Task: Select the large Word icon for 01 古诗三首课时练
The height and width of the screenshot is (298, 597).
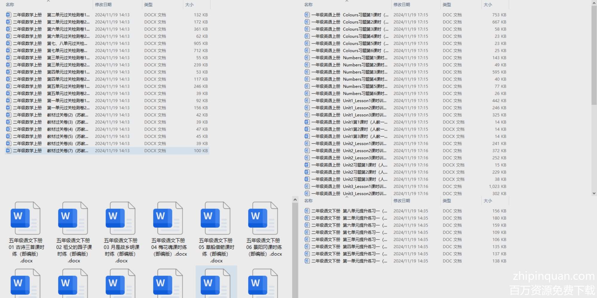Action: click(26, 218)
